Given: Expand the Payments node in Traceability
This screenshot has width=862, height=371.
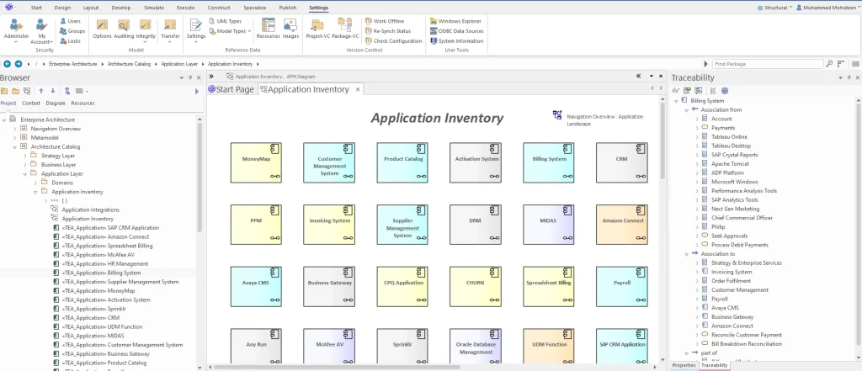Looking at the screenshot, I should point(696,128).
